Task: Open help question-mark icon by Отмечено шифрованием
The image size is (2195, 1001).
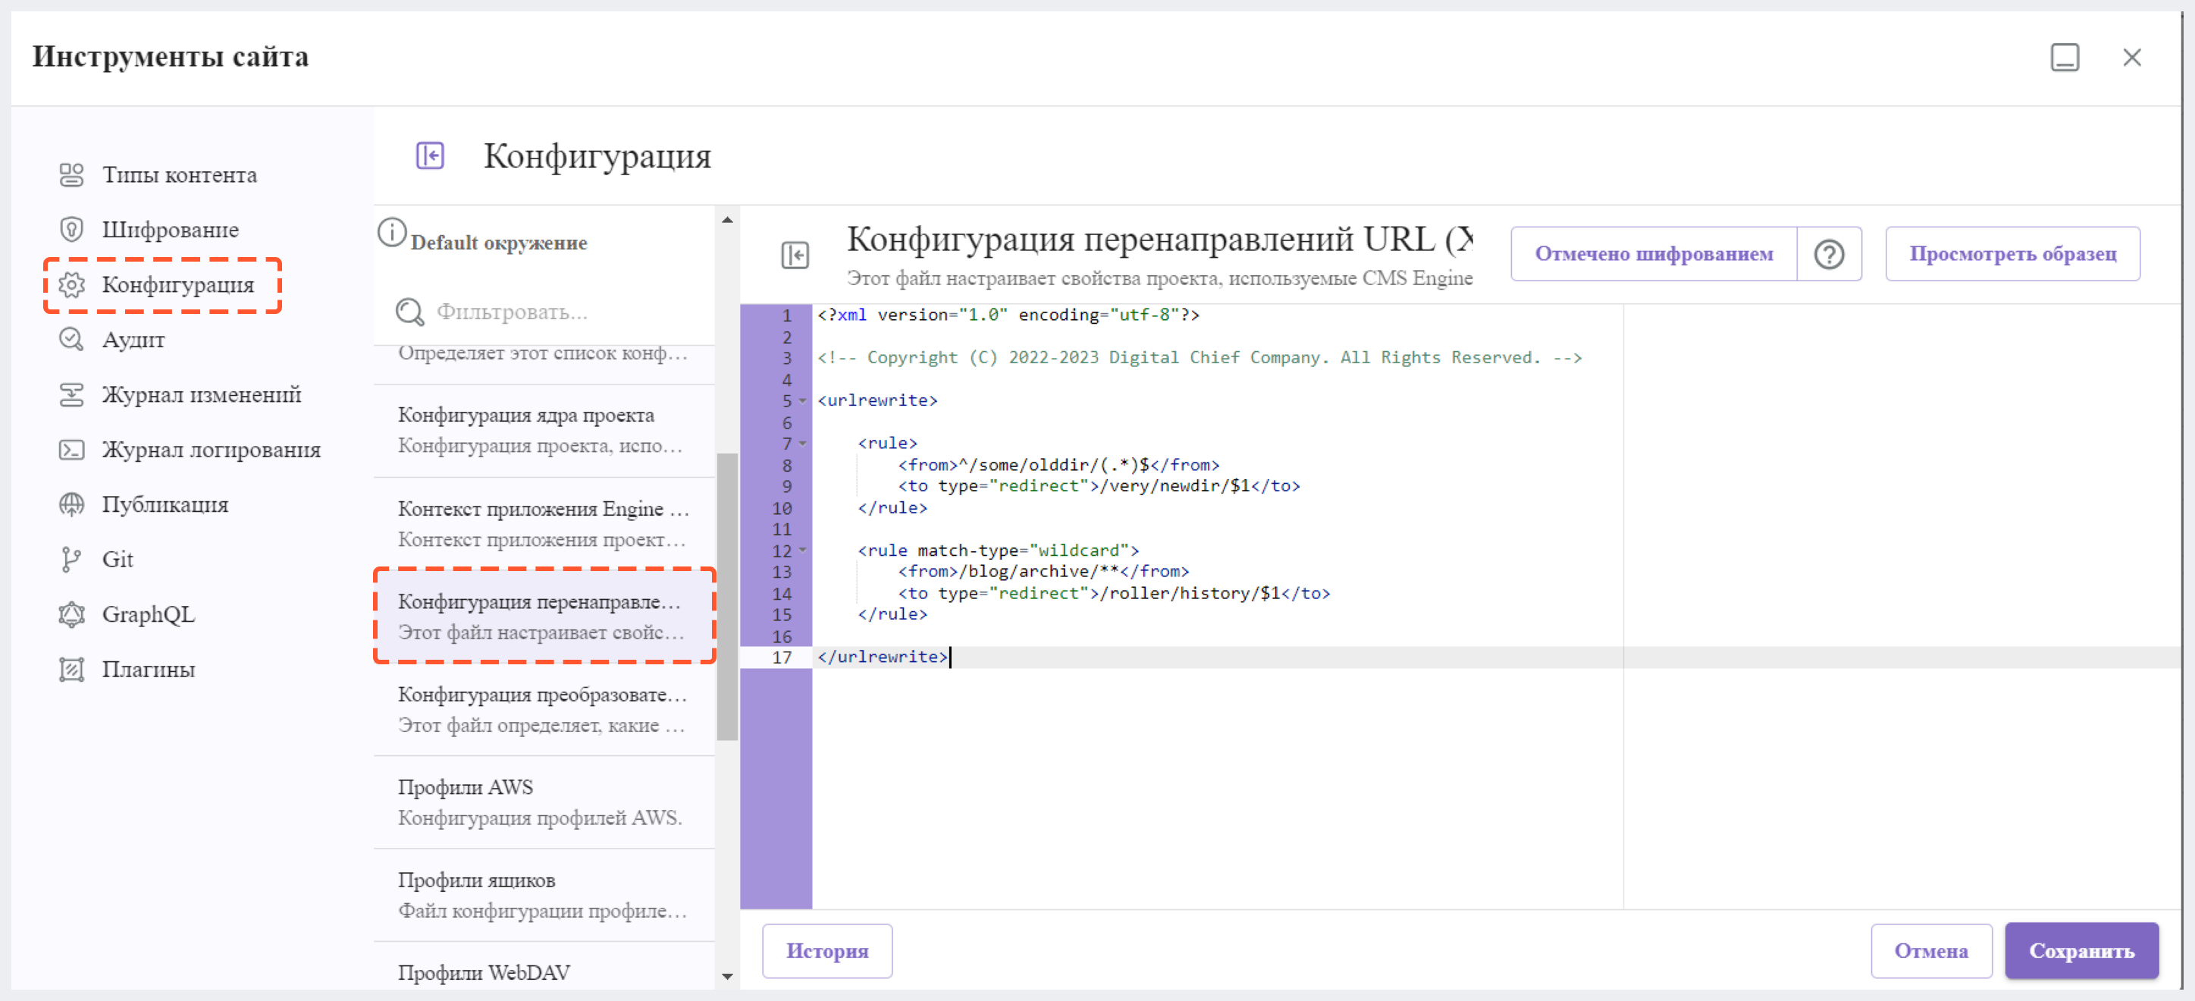Action: 1829,254
